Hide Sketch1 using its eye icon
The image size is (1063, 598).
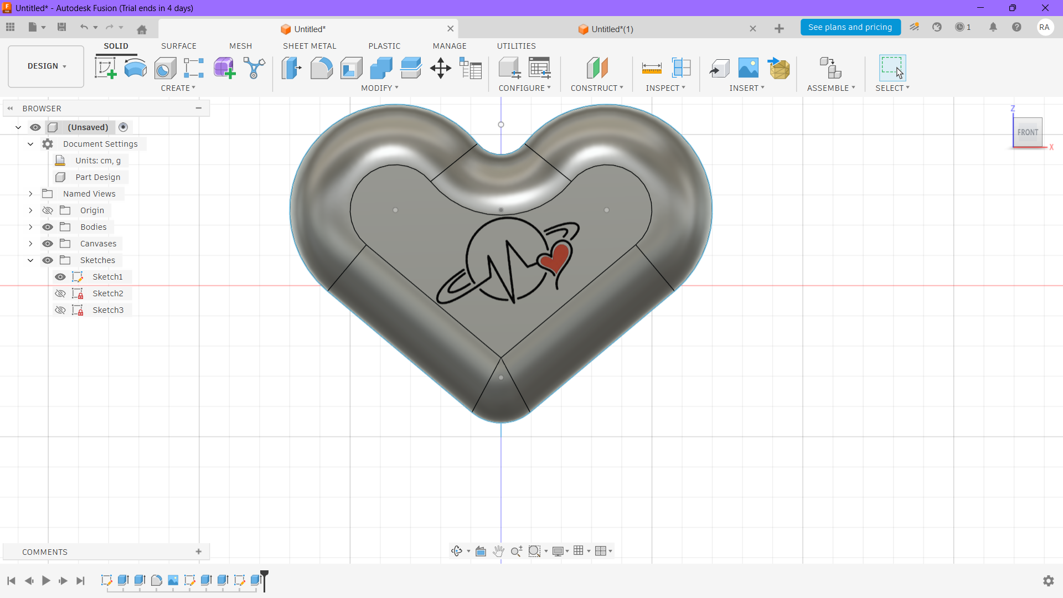coord(60,277)
